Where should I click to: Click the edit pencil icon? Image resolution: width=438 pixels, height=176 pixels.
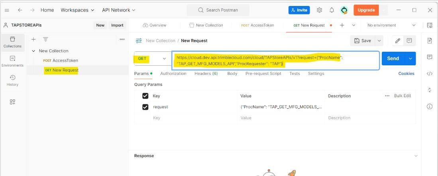(398, 41)
